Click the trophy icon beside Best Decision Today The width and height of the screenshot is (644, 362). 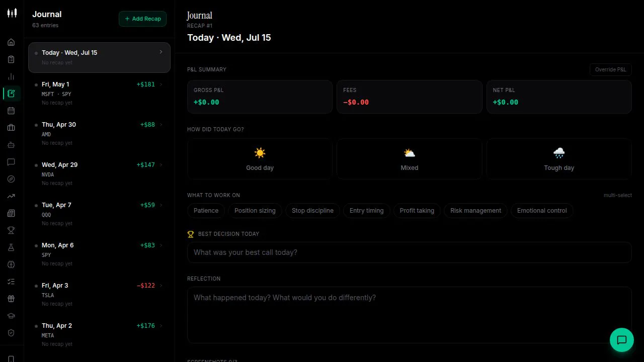191,234
